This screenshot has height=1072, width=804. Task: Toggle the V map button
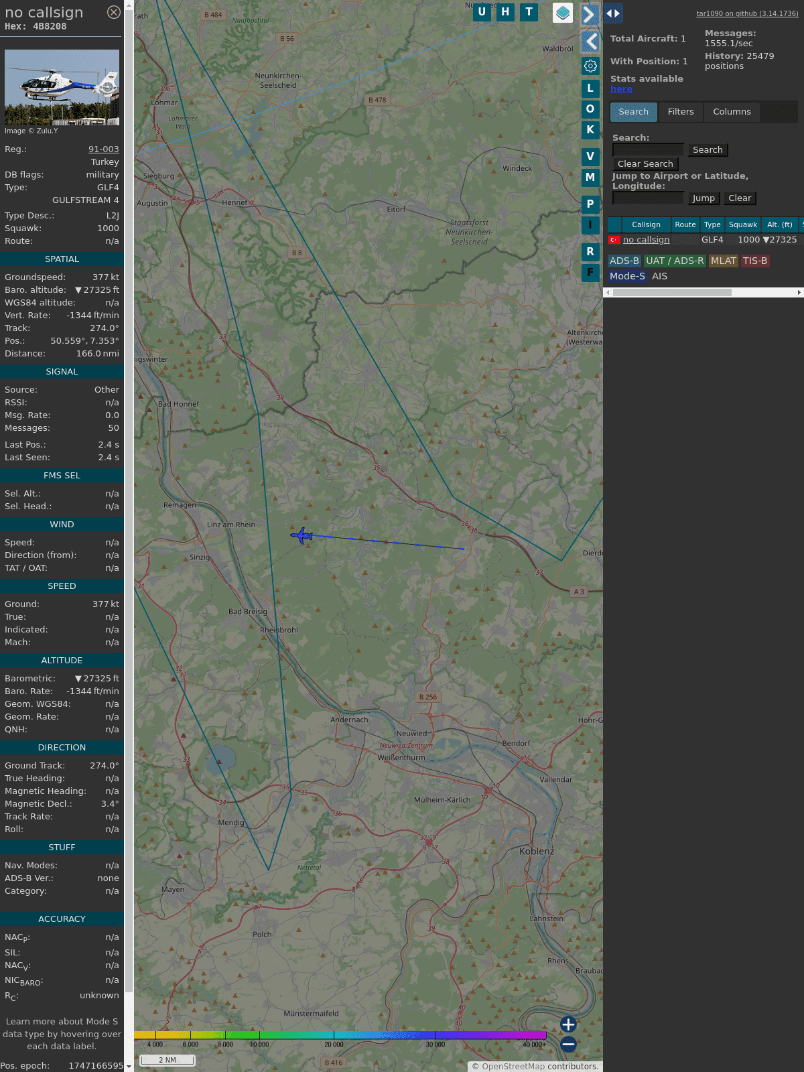point(590,156)
